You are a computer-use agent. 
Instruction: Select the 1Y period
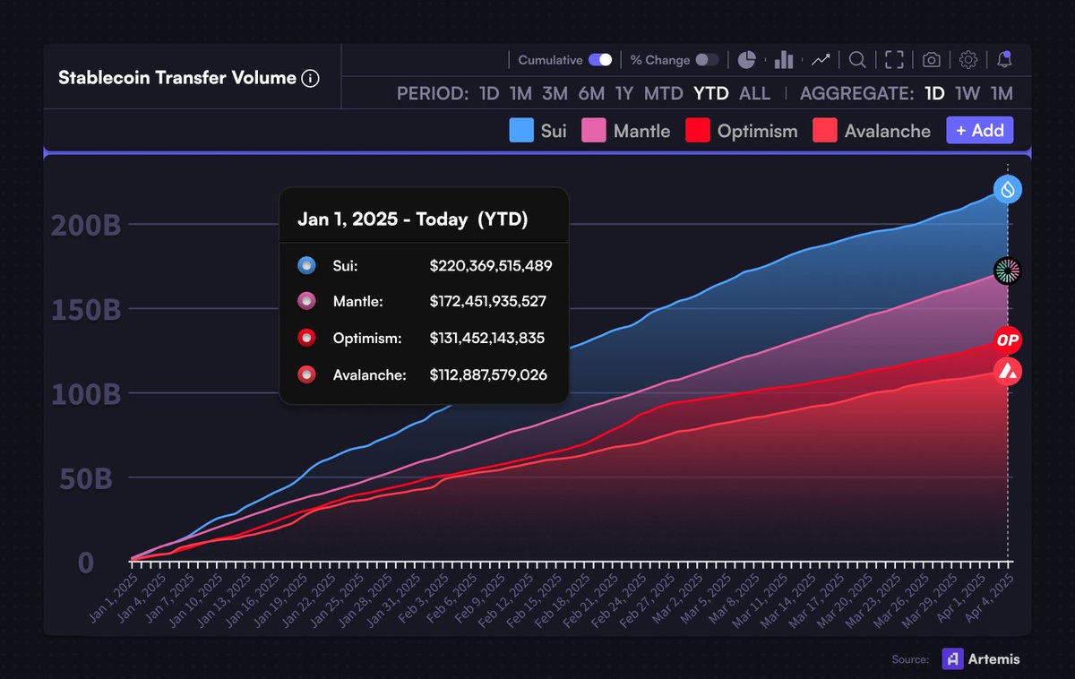(x=624, y=93)
